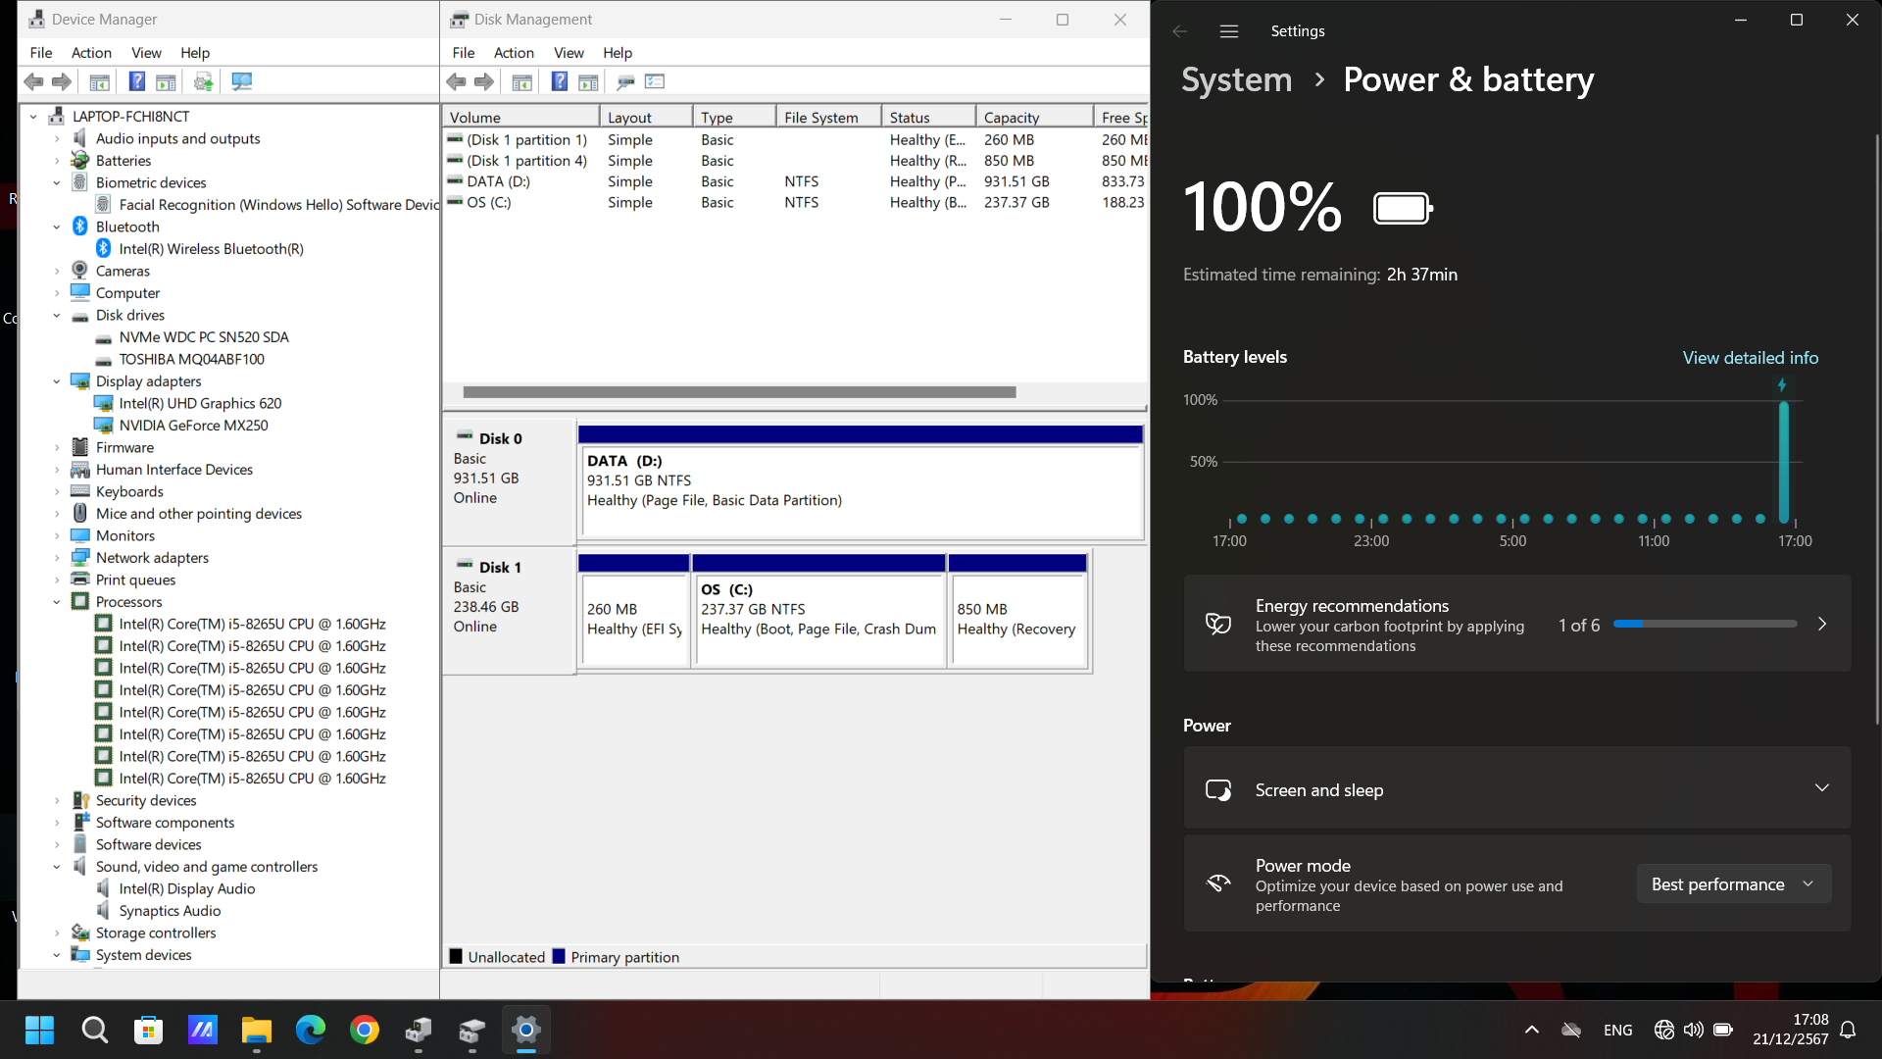Expand the Batteries node
1882x1059 pixels.
57,161
